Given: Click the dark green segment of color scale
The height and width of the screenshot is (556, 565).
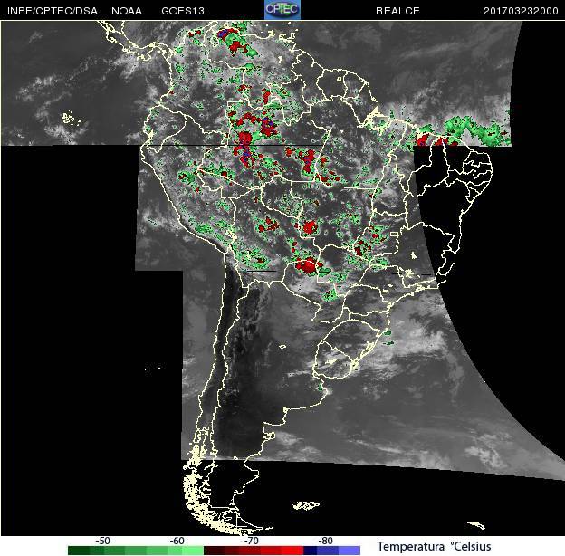Looking at the screenshot, I should point(79,551).
